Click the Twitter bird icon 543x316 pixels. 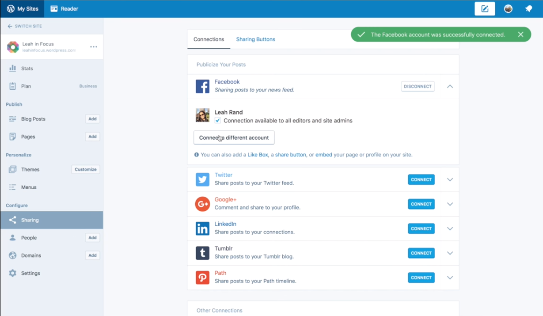(202, 179)
